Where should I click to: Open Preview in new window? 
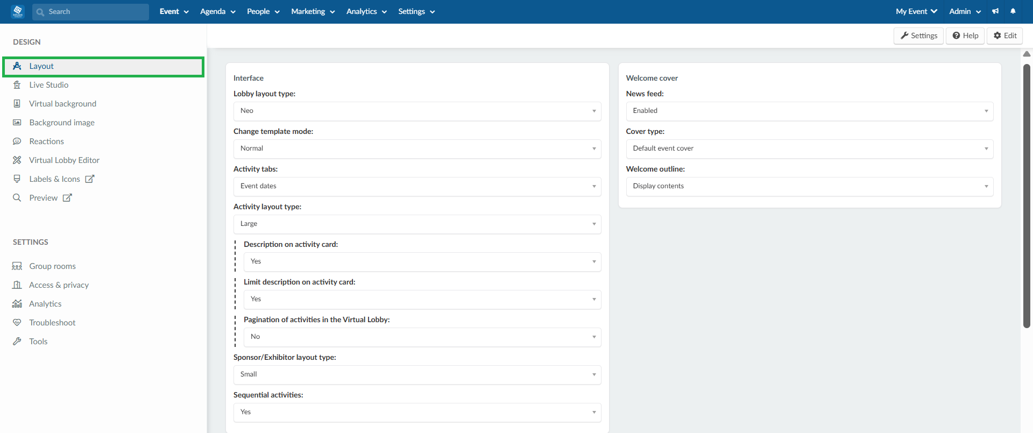(x=67, y=198)
